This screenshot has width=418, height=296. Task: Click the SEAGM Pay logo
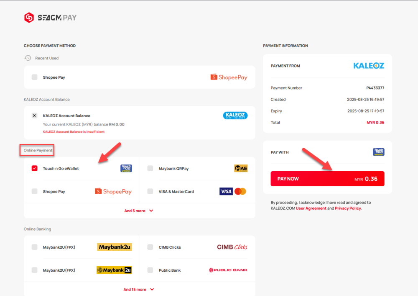click(50, 18)
